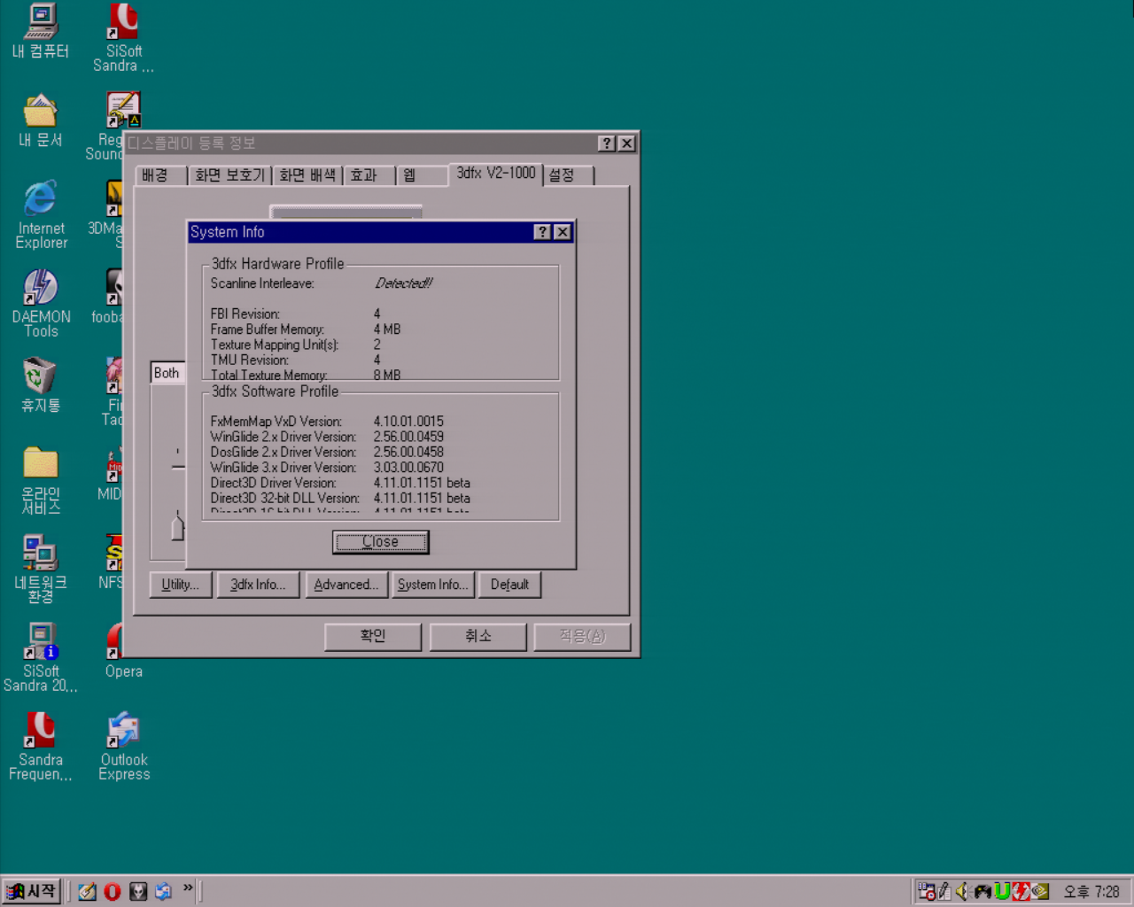Confirm with the 확인 button
Screen dimensions: 1134x907
373,637
